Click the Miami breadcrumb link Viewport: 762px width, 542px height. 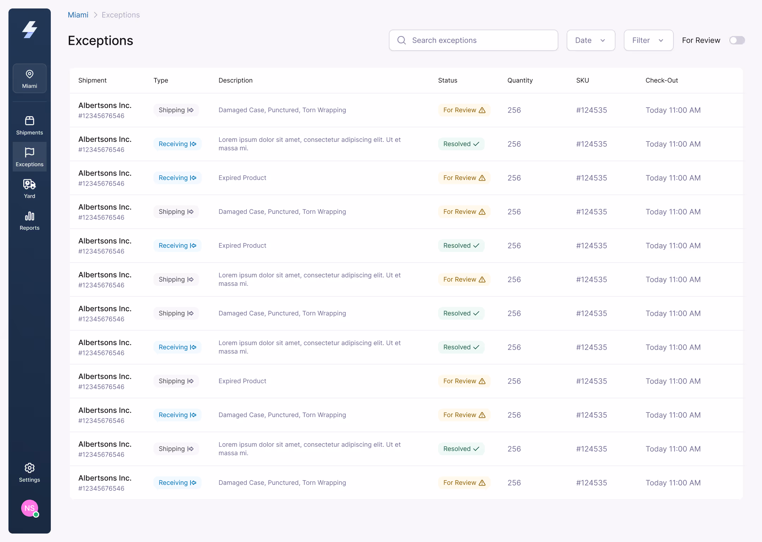[78, 15]
